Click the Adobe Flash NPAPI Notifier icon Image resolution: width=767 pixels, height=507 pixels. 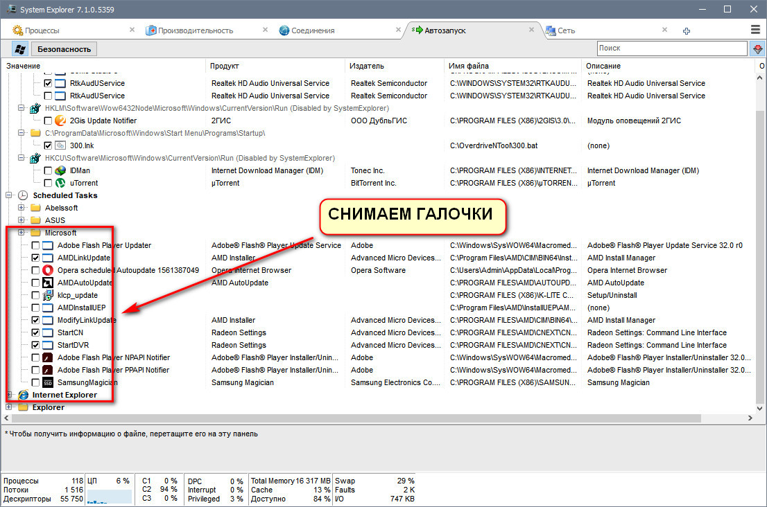[x=47, y=357]
